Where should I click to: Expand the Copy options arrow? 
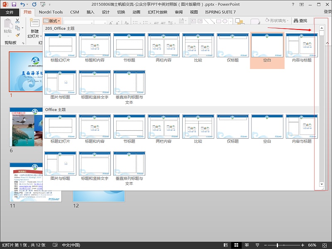[x=22, y=28]
